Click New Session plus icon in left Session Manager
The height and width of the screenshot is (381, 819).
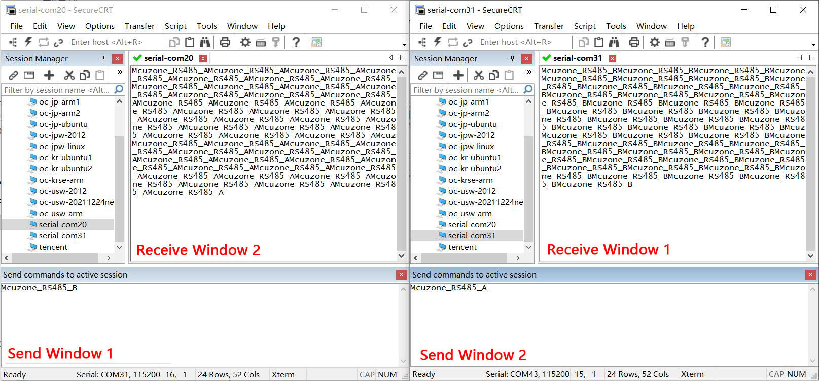[x=49, y=76]
